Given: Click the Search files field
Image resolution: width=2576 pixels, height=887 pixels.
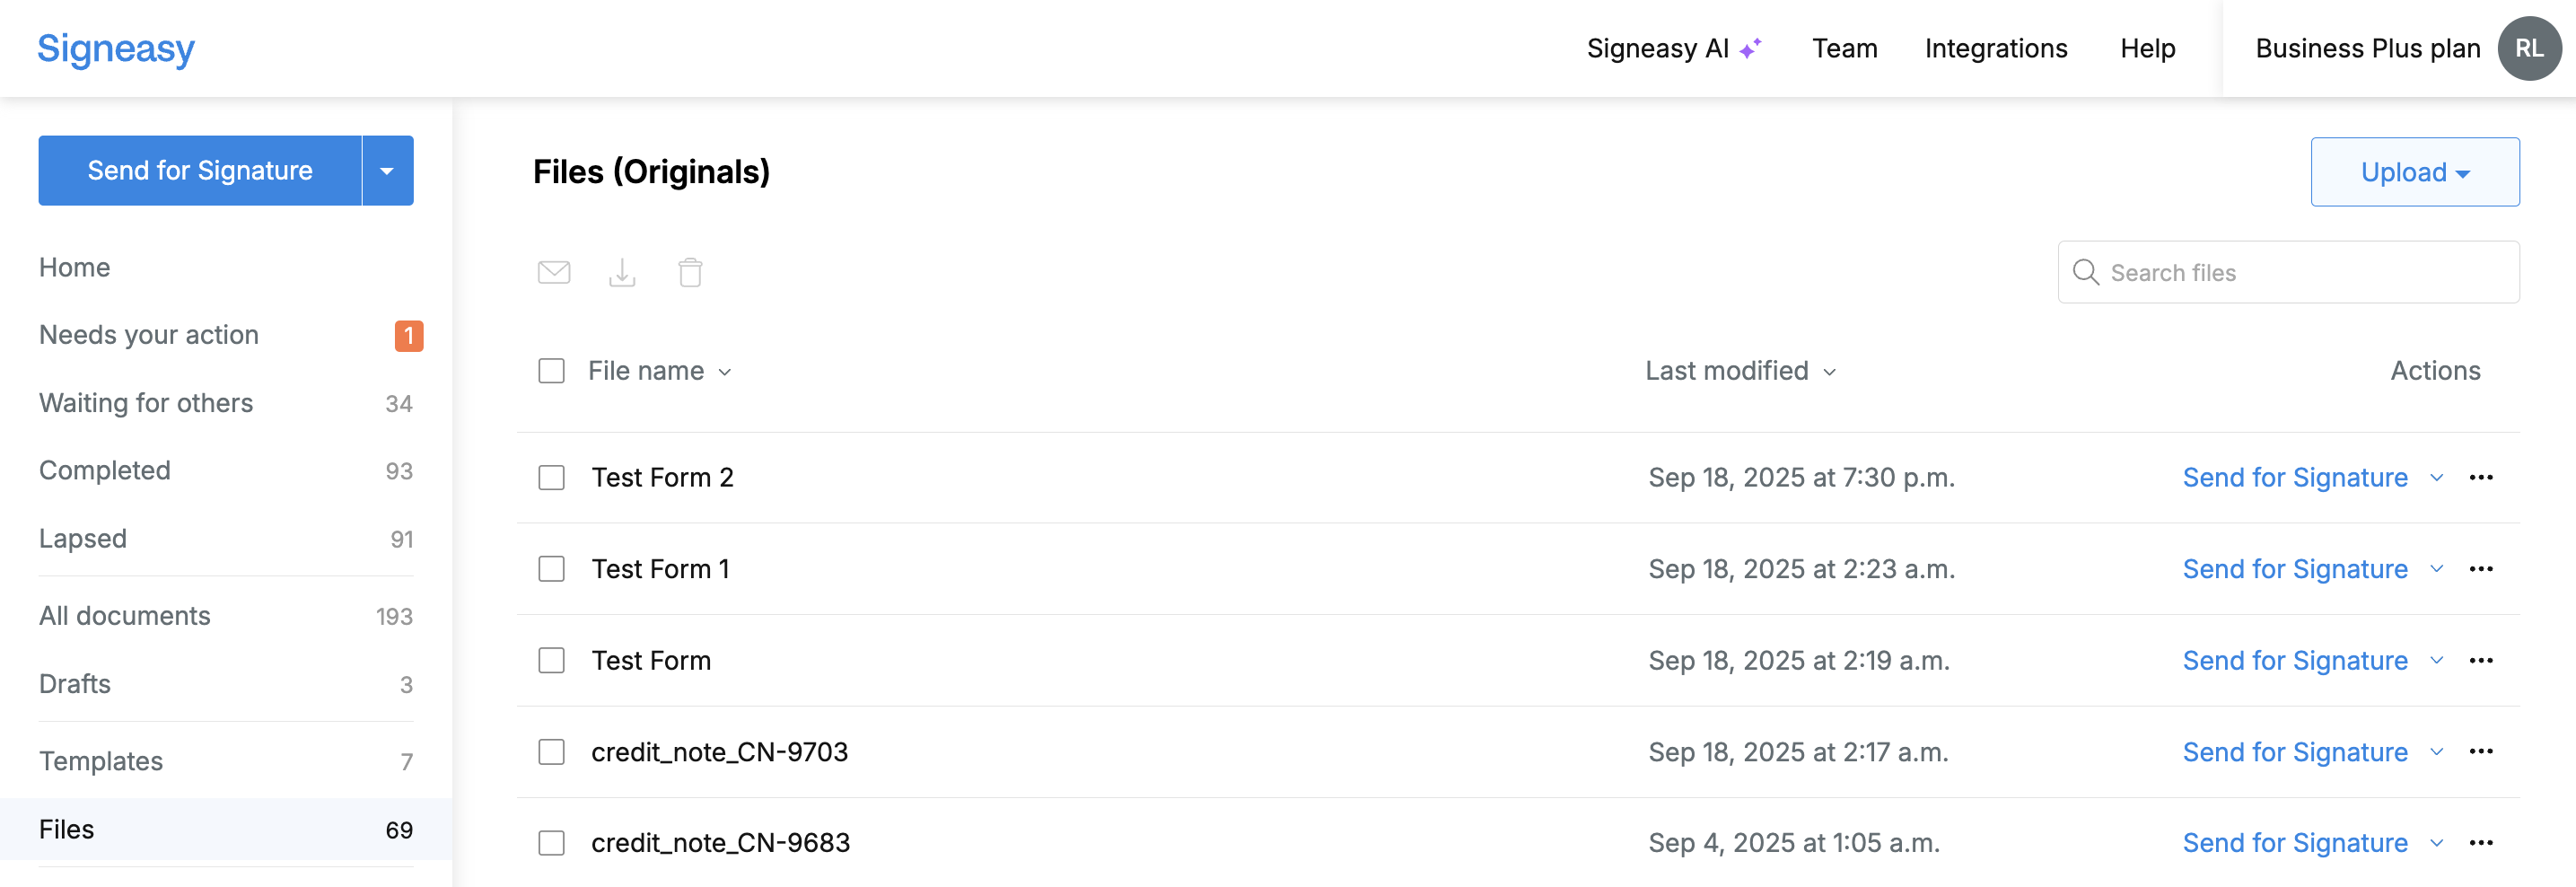Looking at the screenshot, I should [2288, 272].
